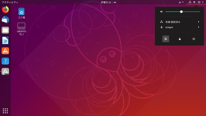
Task: Open Thunderbird mail from the dock
Action: click(5, 20)
